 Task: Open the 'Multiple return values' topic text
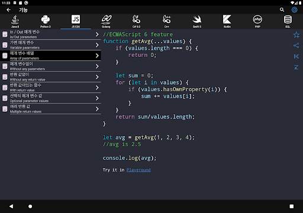point(25,112)
